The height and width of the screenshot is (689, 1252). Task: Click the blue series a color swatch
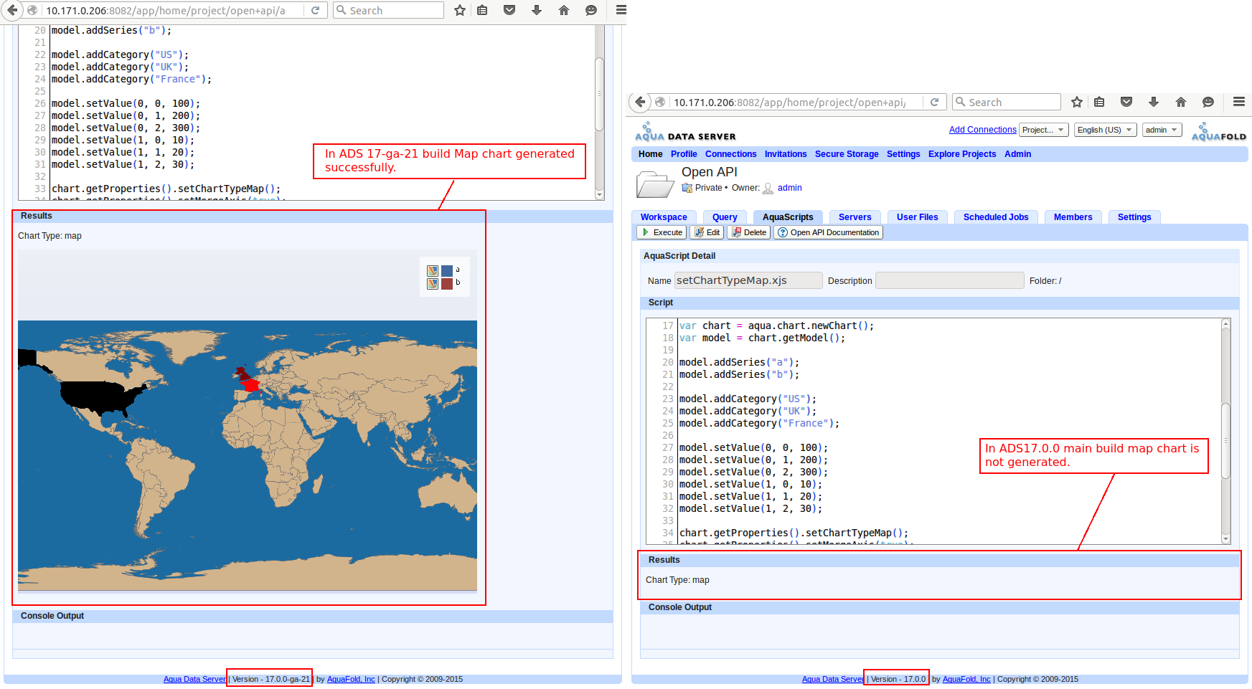point(447,271)
